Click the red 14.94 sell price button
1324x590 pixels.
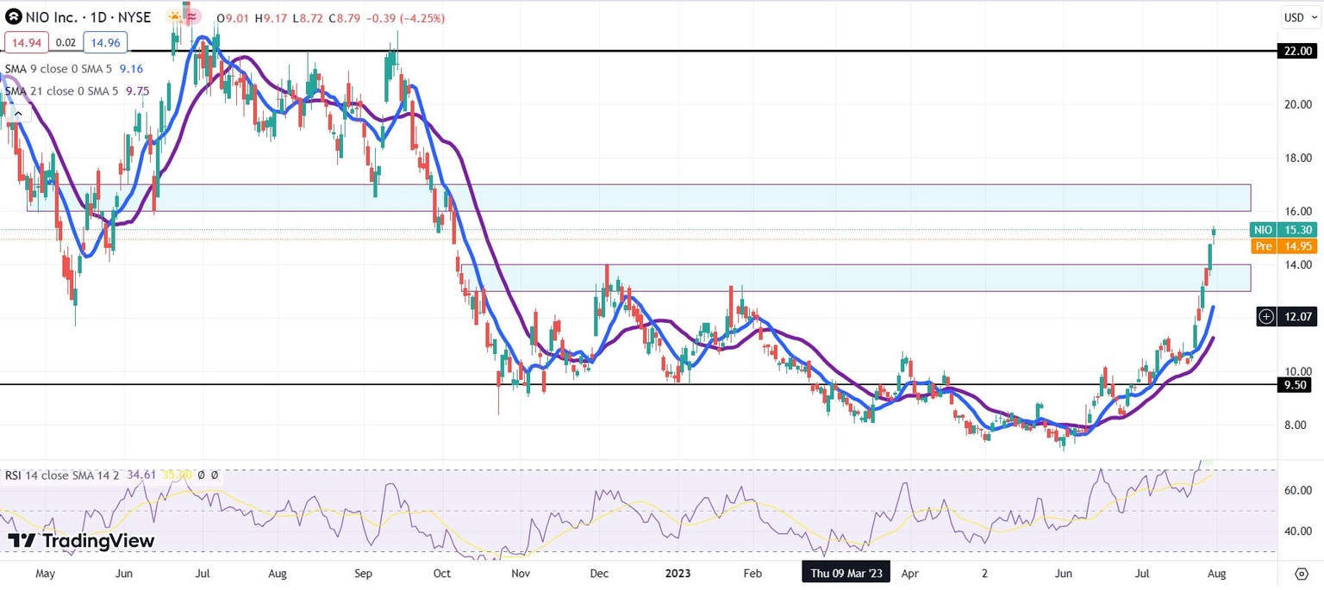(x=26, y=41)
